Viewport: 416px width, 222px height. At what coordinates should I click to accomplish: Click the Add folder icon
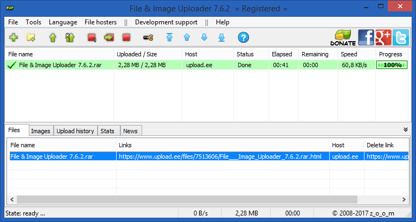click(x=31, y=37)
